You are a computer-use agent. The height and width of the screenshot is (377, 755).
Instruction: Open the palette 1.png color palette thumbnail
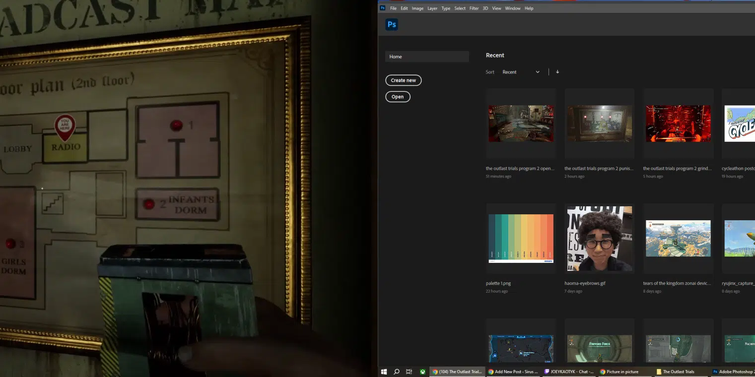521,239
